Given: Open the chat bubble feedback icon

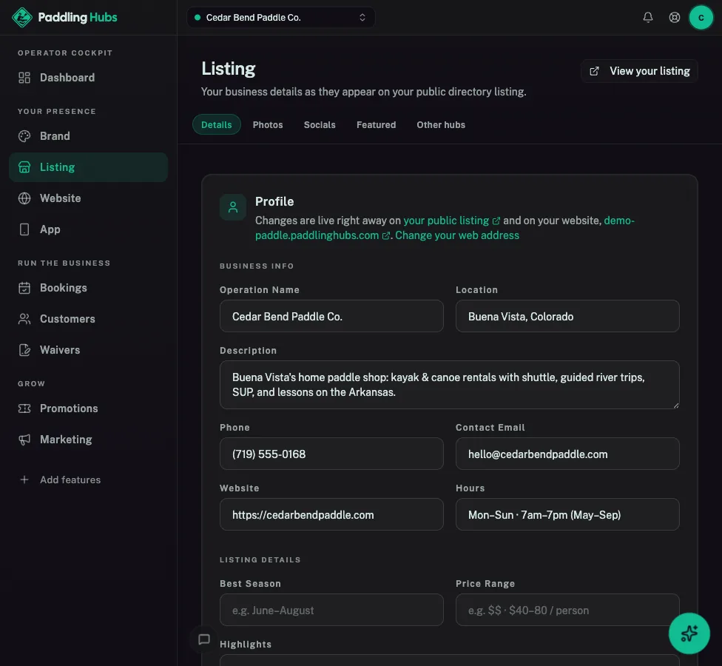Looking at the screenshot, I should click(x=204, y=639).
